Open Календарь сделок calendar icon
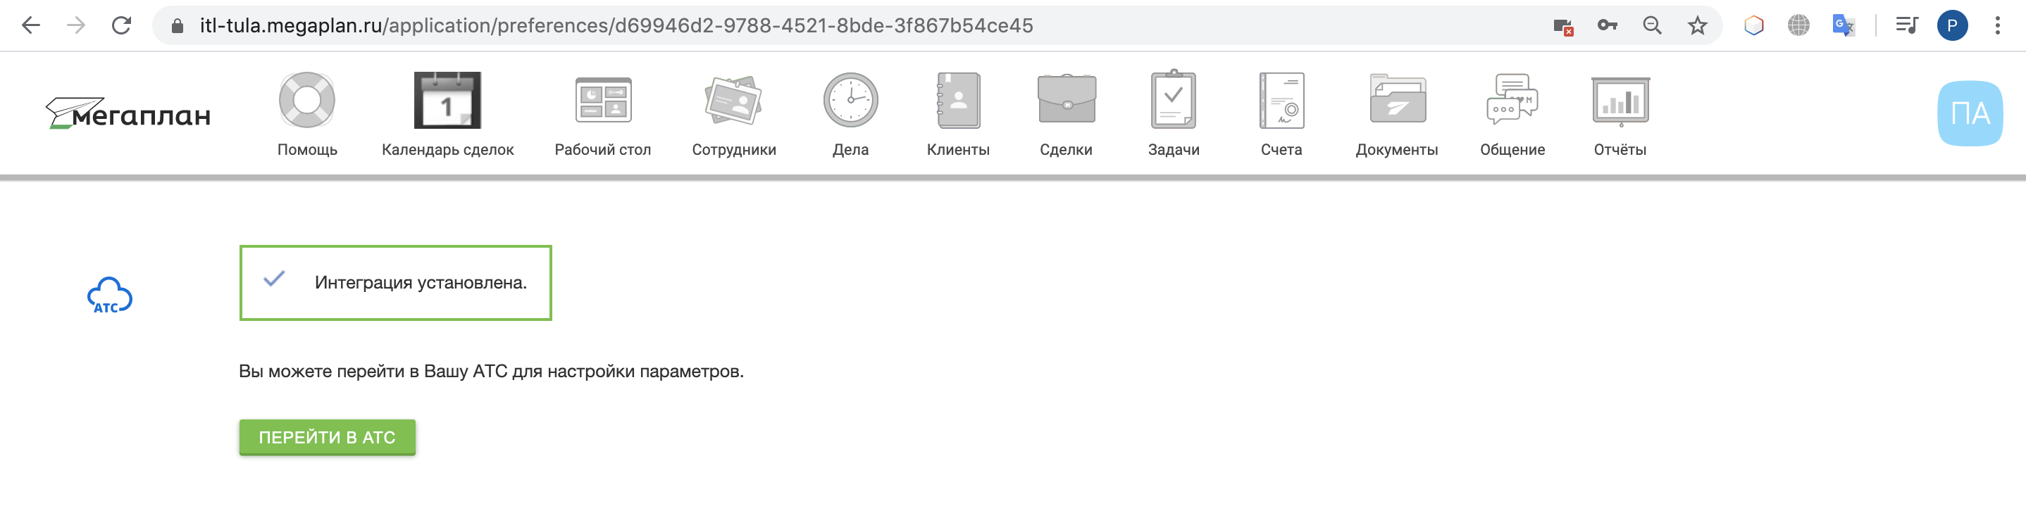 447,100
